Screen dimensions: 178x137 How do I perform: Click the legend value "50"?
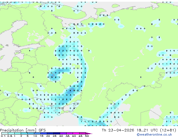[87, 136]
